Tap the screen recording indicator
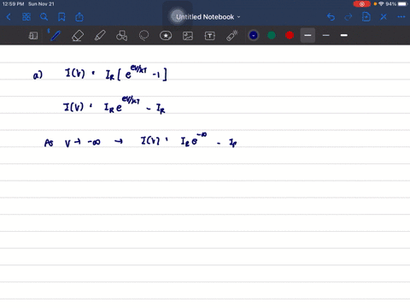 pyautogui.click(x=362, y=4)
